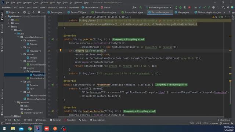Select Tematica class in project tree
235x132 pixels.
[x=32, y=85]
